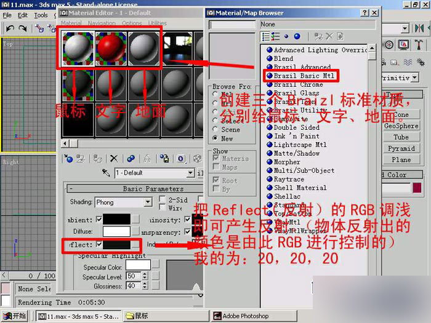Viewport: 431px width, 323px height.
Task: Click the Redo arrow in main toolbar
Action: point(23,28)
